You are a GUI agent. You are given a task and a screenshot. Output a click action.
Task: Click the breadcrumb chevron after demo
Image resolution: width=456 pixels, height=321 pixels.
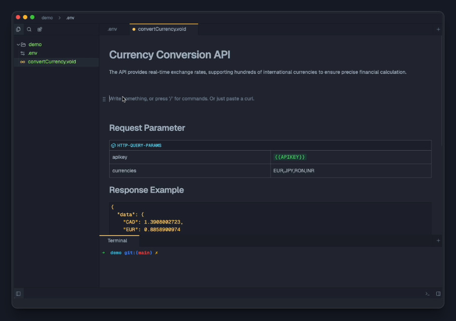59,18
